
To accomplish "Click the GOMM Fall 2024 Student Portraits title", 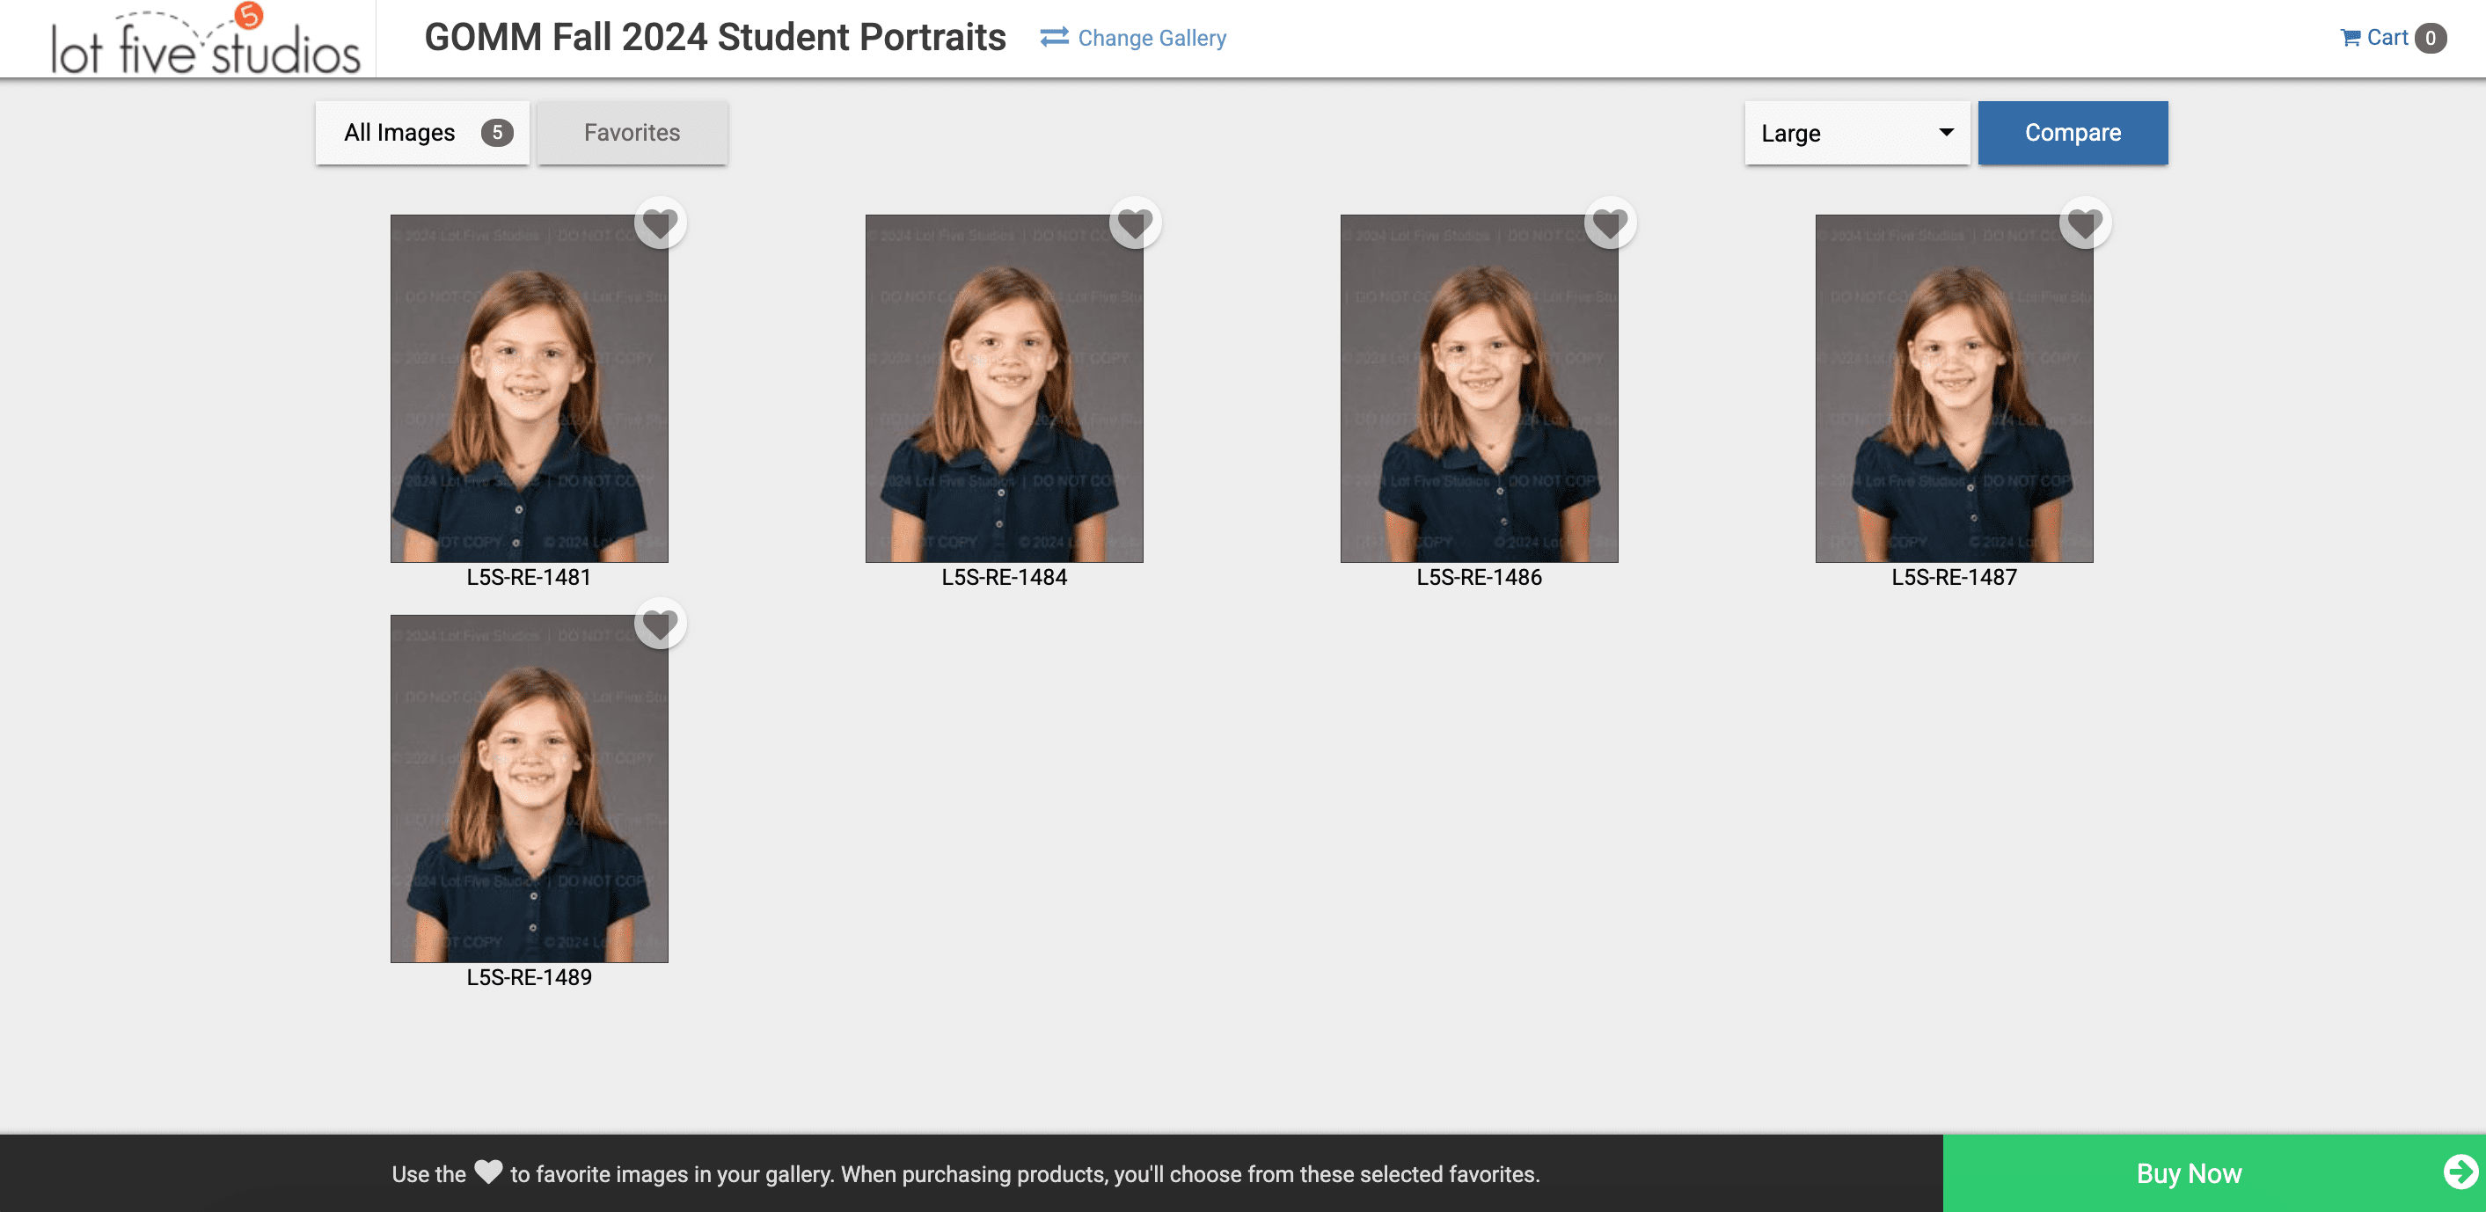I will (715, 38).
